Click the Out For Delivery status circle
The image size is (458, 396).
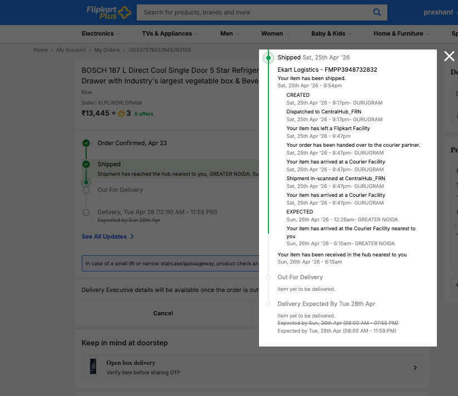86,190
